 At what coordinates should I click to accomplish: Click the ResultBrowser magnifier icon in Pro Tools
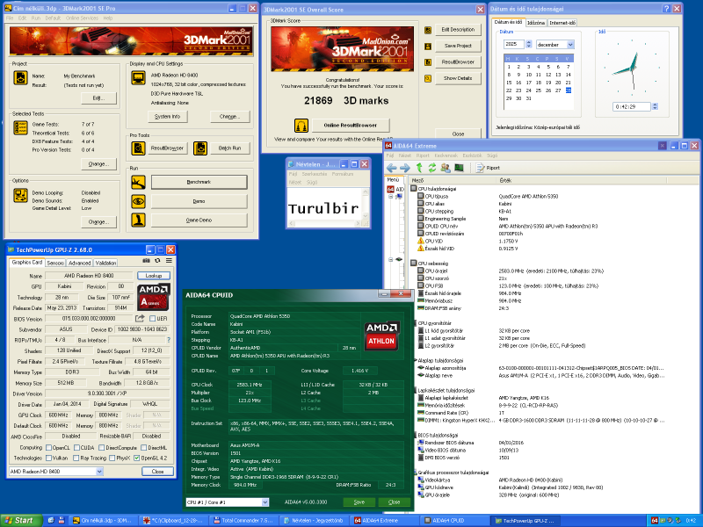pyautogui.click(x=138, y=148)
